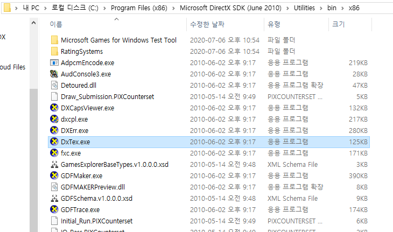Sort by the 유형 column header

[274, 24]
